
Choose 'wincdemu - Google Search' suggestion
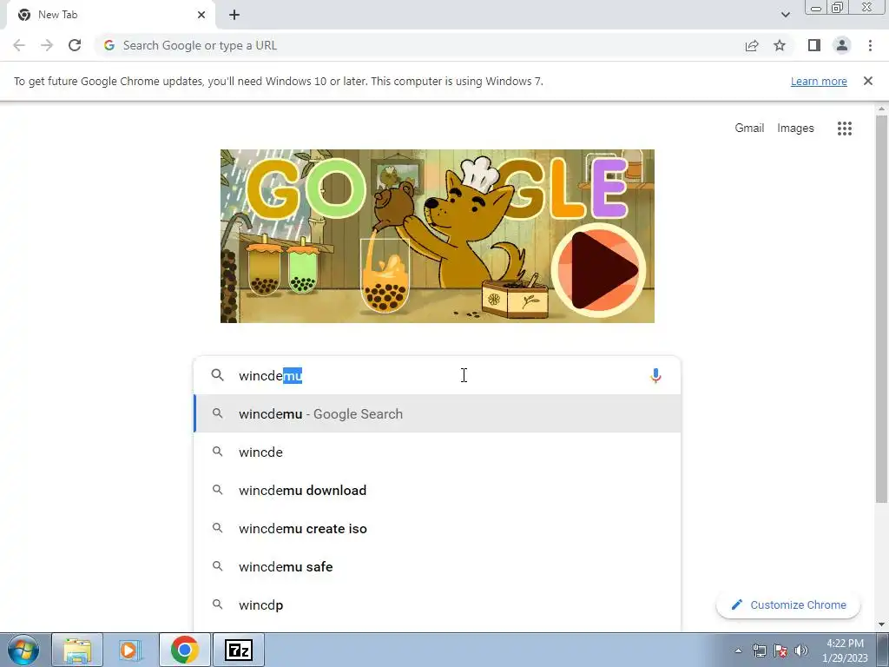[x=437, y=414]
